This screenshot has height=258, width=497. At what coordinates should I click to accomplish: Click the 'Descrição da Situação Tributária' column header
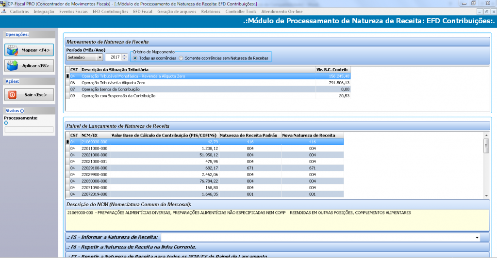[x=198, y=70]
